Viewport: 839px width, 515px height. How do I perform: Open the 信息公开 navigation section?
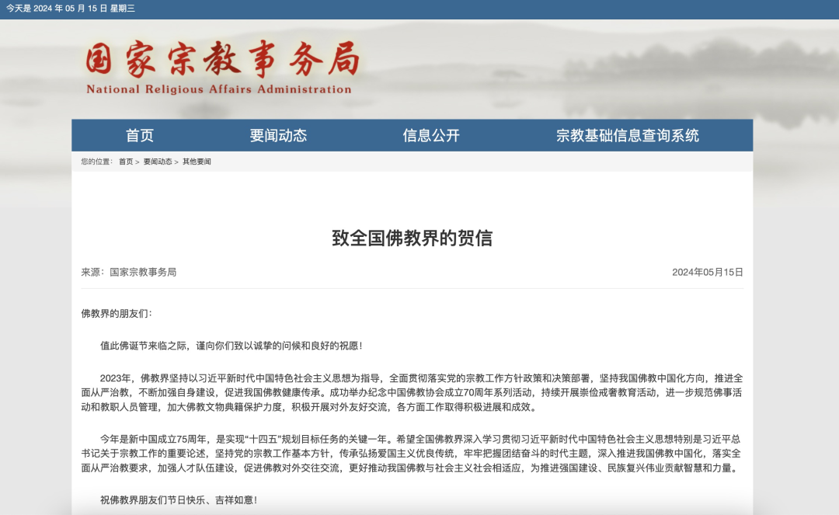pos(431,135)
